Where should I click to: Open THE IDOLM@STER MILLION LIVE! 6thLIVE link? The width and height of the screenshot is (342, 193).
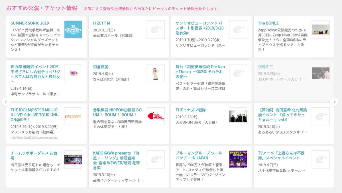coord(34,115)
